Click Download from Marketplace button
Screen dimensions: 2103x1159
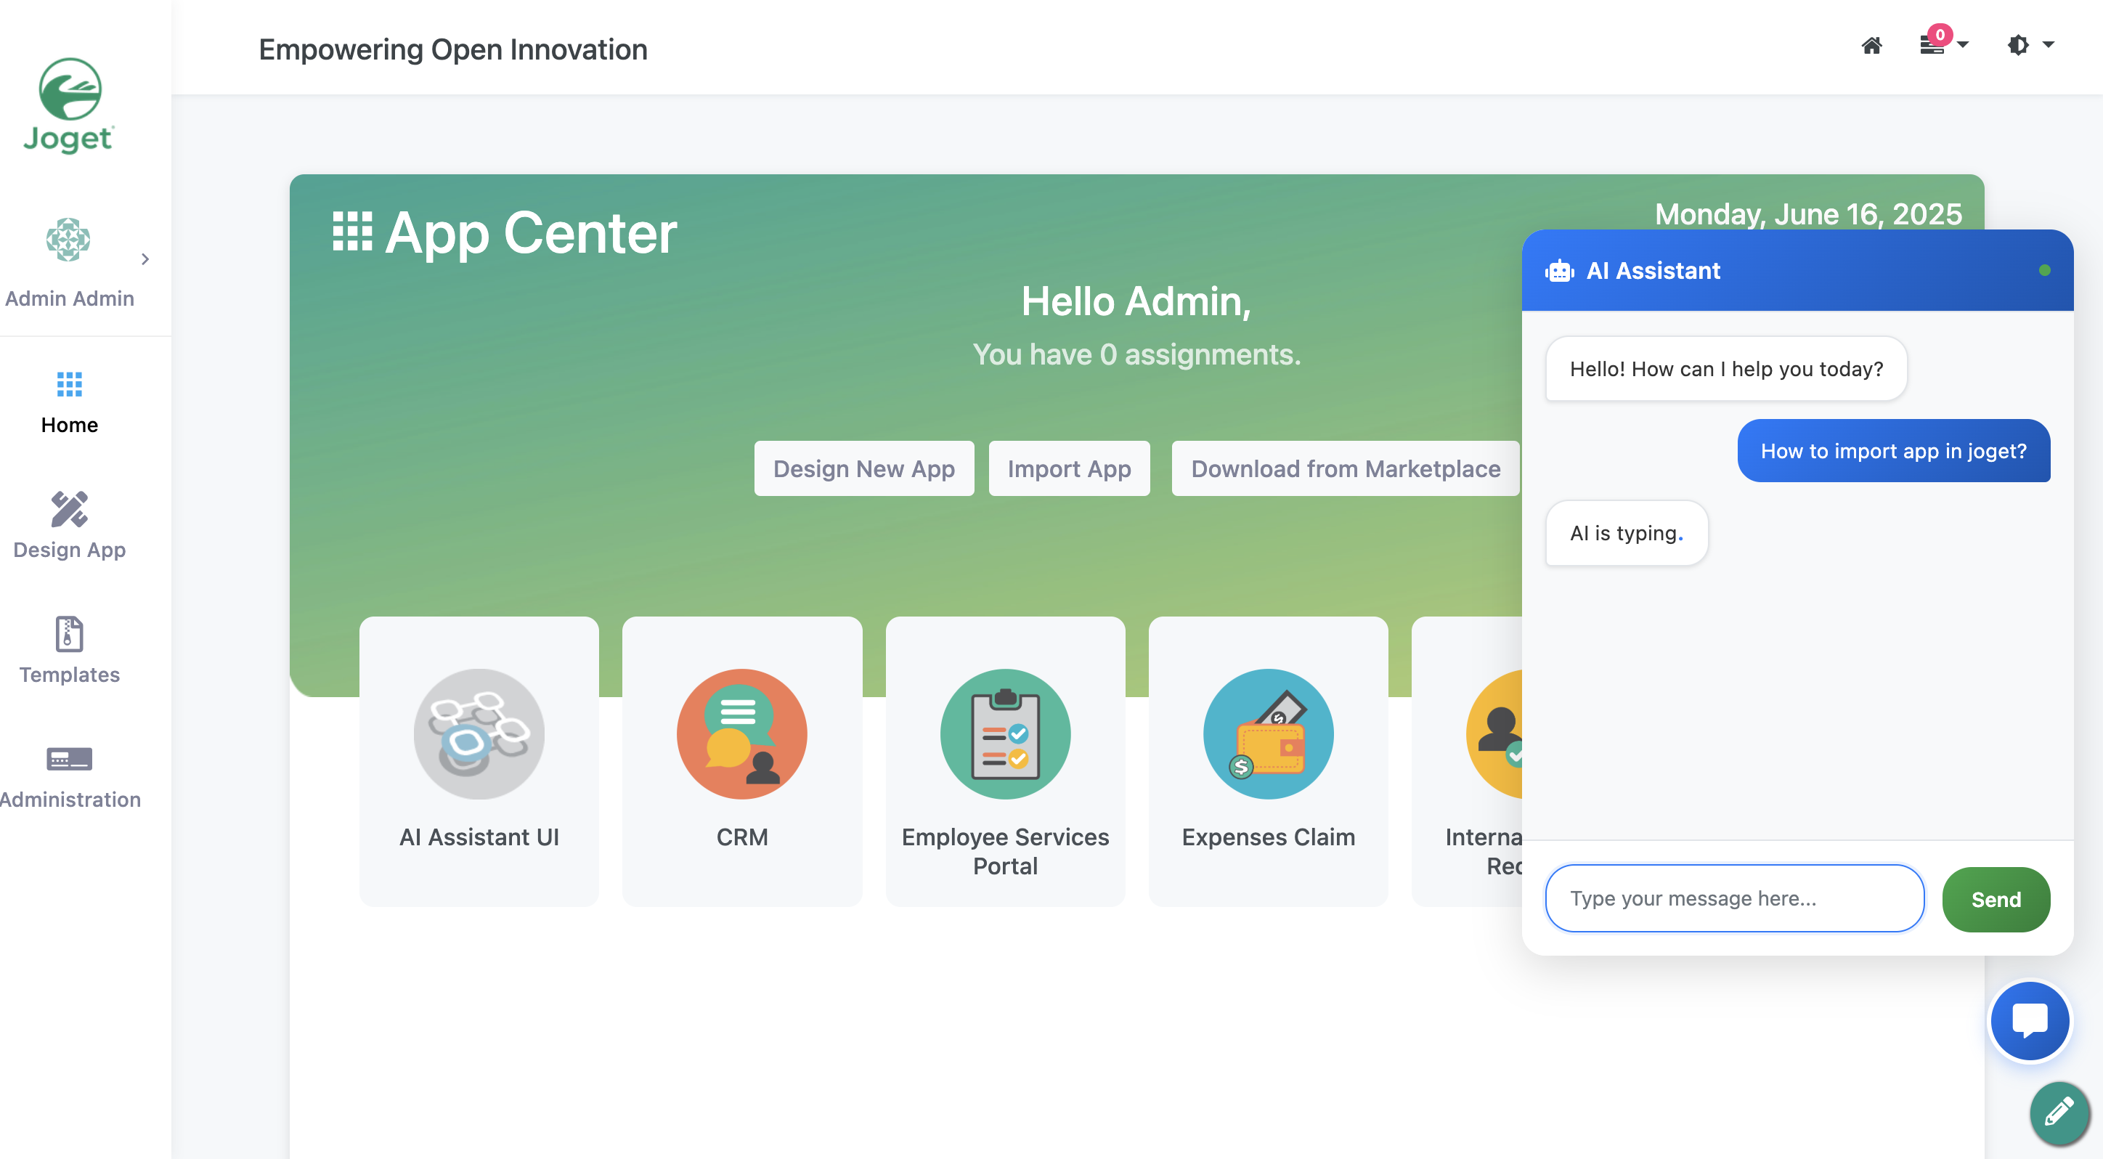click(x=1345, y=468)
